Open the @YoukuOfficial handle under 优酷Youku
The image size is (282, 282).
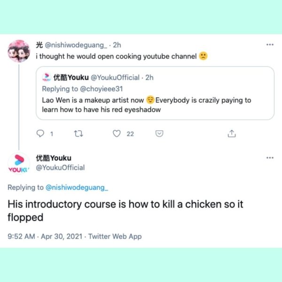click(x=60, y=167)
